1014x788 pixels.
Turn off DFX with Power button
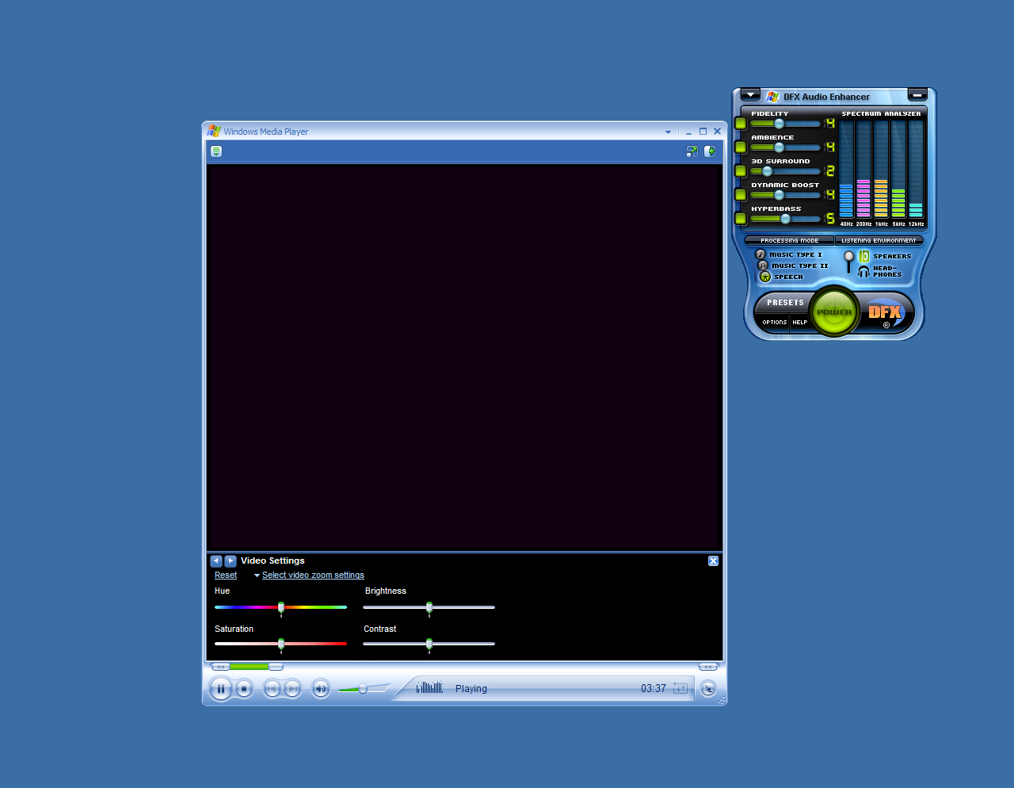(x=834, y=312)
